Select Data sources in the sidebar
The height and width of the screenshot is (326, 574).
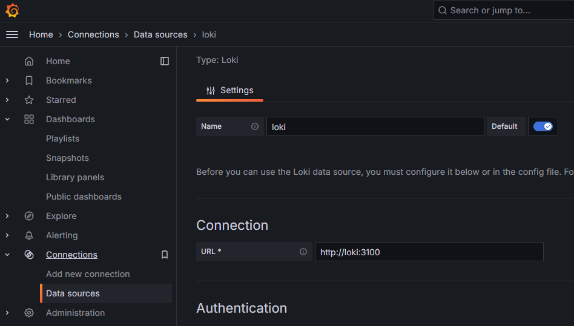[106, 293]
